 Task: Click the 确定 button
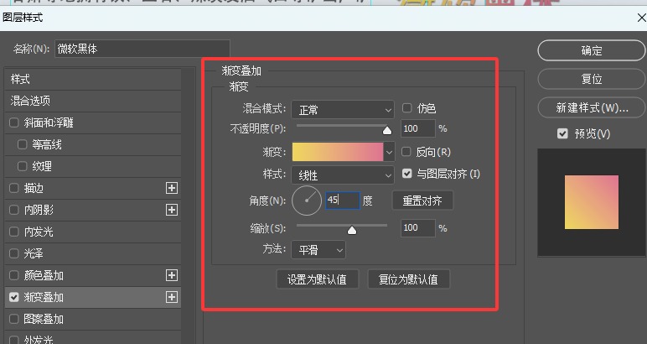coord(592,51)
